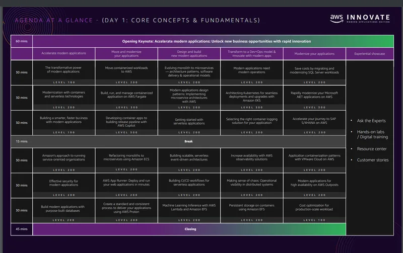Click the AWS Innovate logo
This screenshot has width=403, height=253.
360,19
